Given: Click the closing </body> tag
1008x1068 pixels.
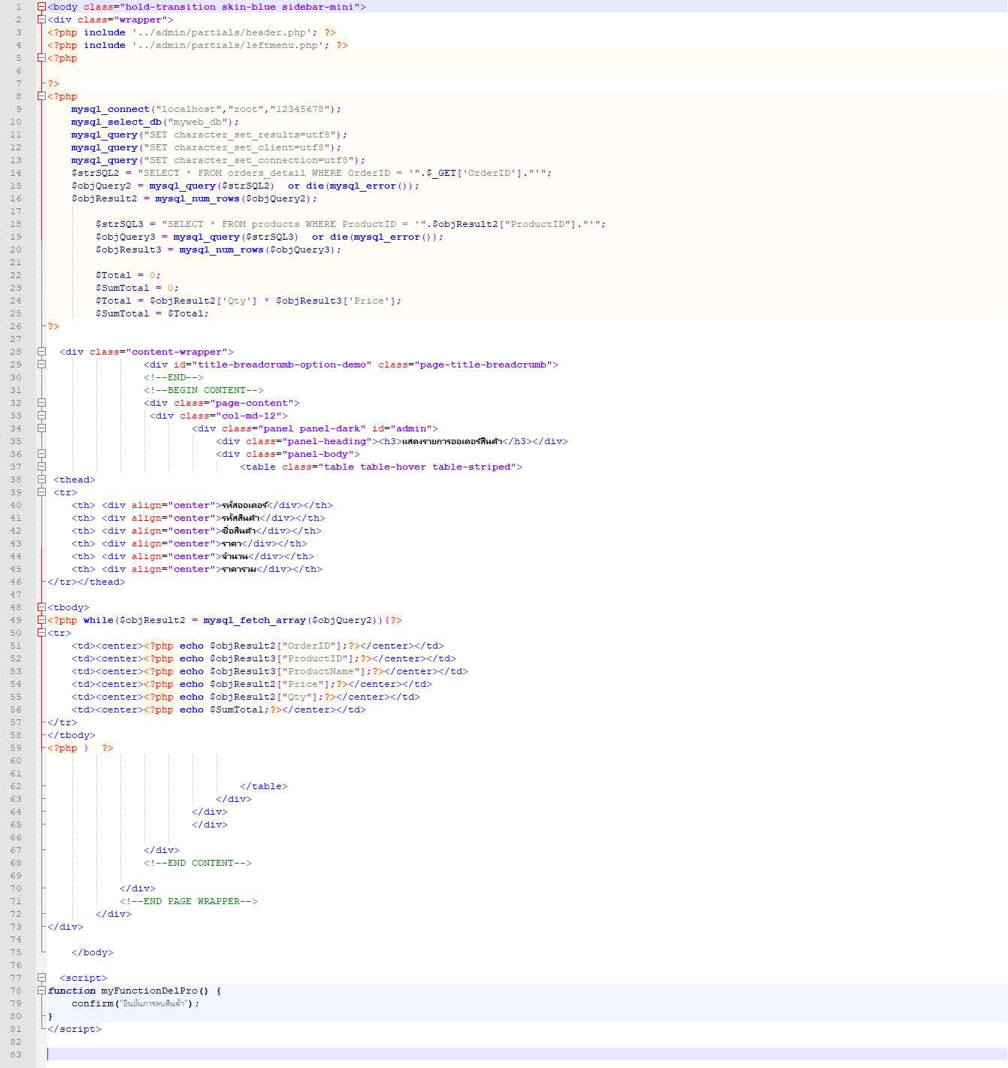Looking at the screenshot, I should coord(92,952).
